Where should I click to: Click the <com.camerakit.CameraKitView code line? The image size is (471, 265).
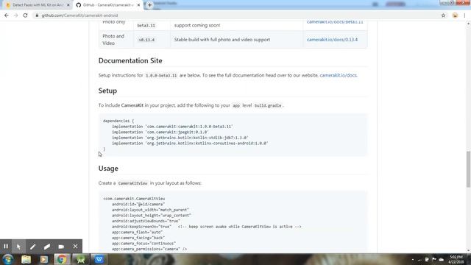134,199
